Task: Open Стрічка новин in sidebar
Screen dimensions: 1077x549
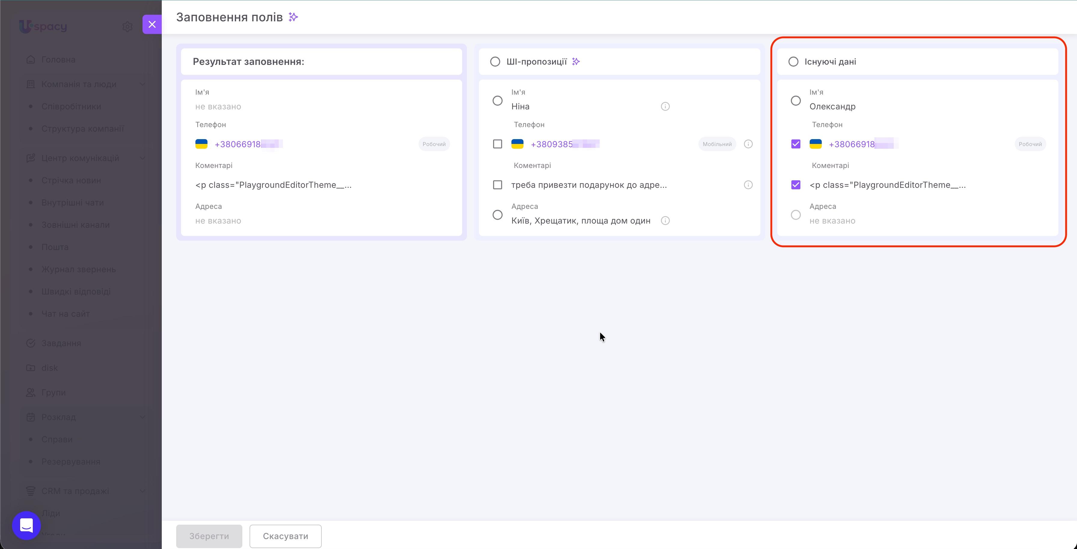Action: pos(71,180)
